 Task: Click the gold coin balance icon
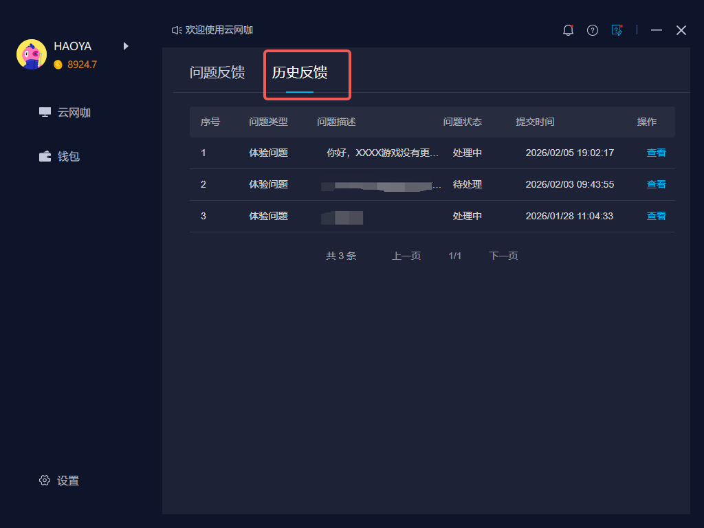[x=58, y=65]
